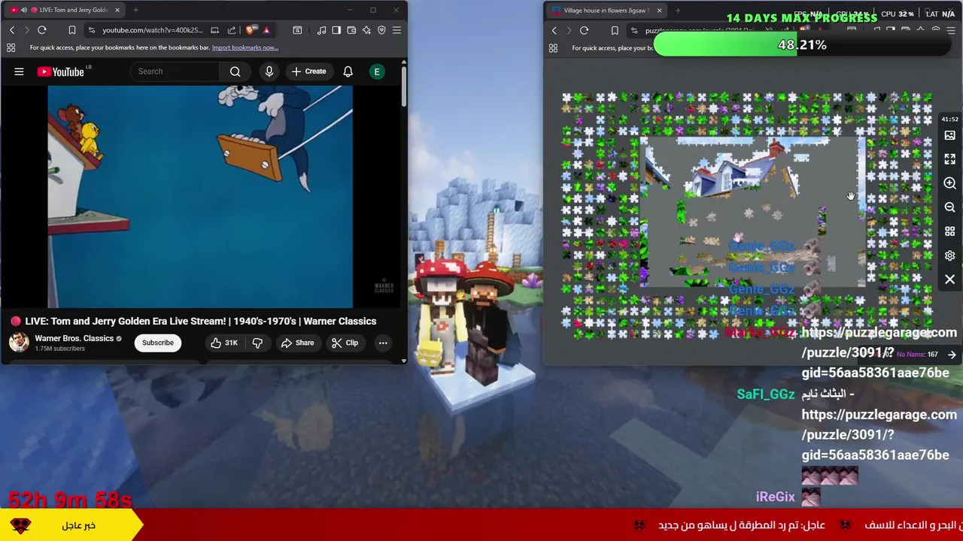Viewport: 963px width, 541px height.
Task: Zoom out on the jigsaw puzzle
Action: (949, 207)
